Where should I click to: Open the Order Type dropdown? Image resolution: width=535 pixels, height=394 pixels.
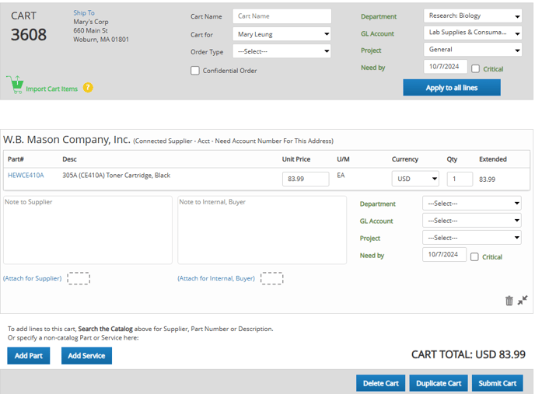click(281, 51)
